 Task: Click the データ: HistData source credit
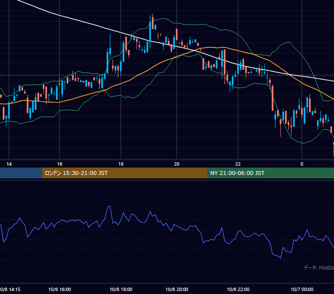click(x=319, y=268)
